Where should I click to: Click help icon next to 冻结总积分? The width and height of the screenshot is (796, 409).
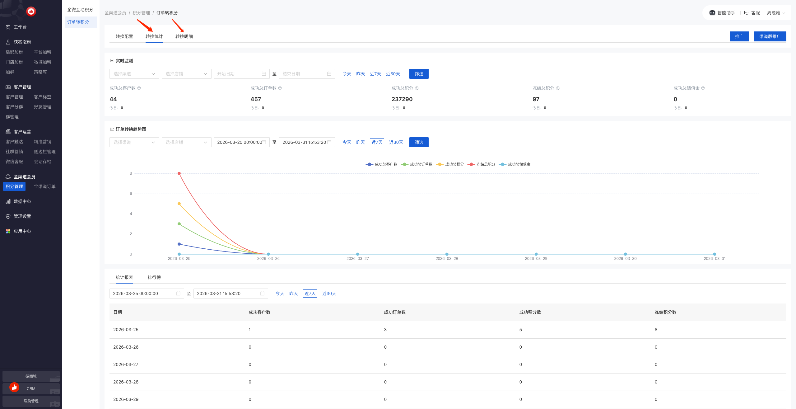(558, 88)
